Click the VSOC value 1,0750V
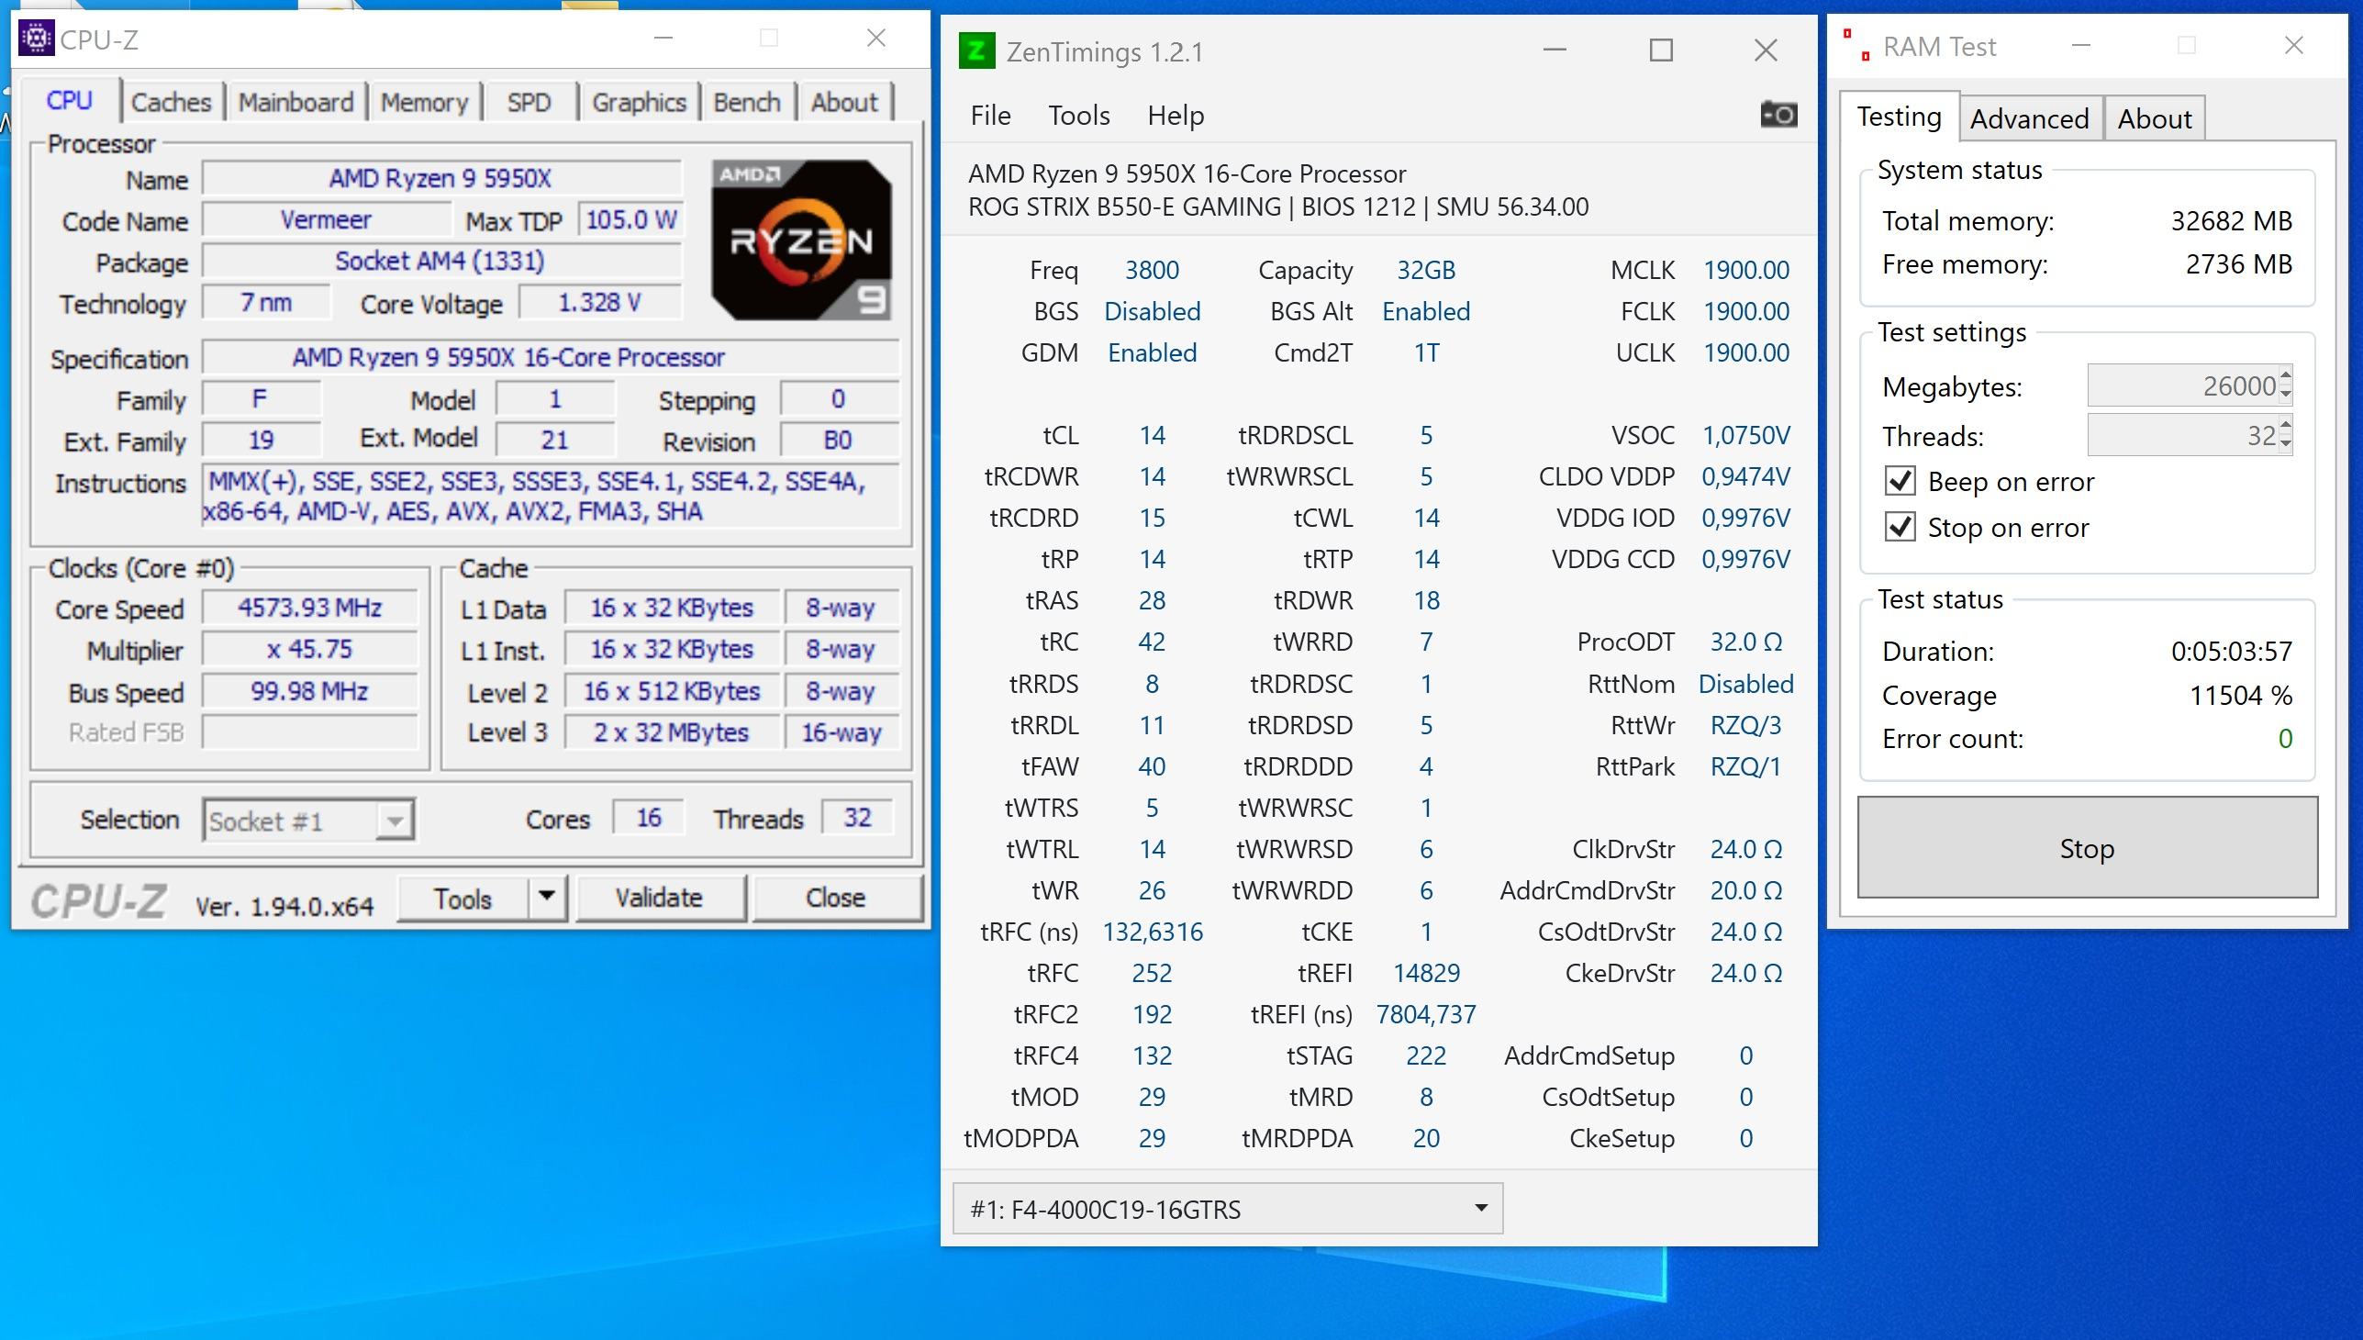 pyautogui.click(x=1745, y=434)
